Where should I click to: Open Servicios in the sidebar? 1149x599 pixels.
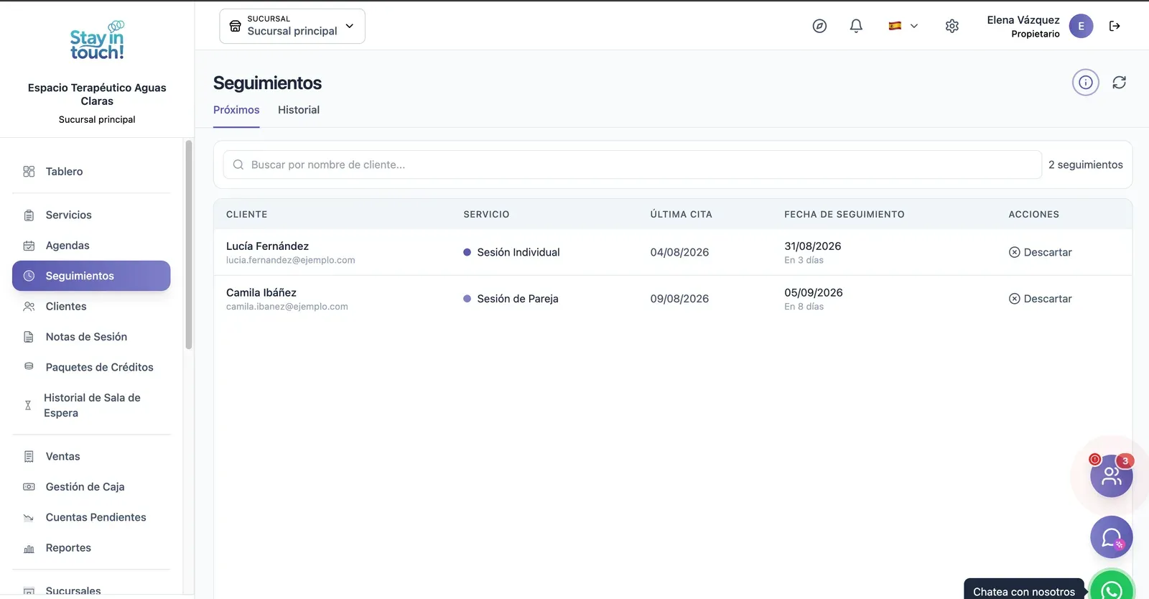(91, 215)
